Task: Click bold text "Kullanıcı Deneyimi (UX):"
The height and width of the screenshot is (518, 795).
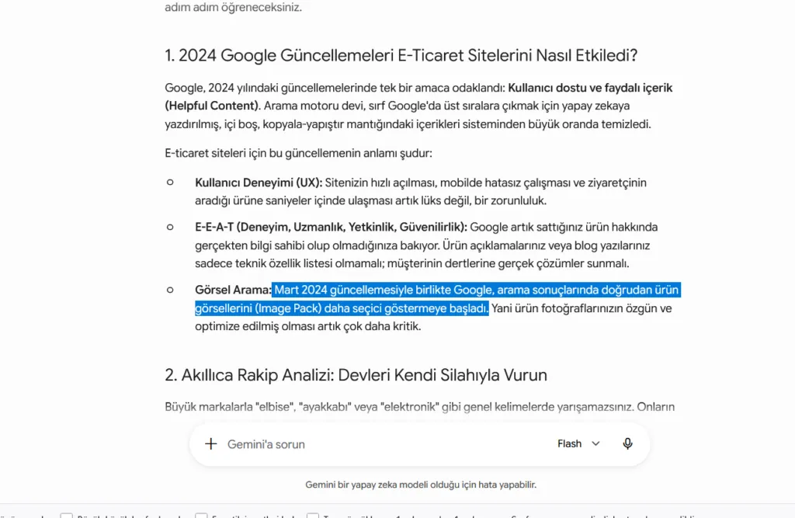Action: pos(259,183)
